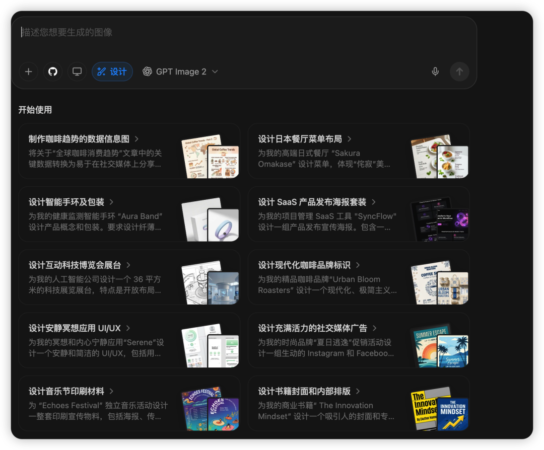The width and height of the screenshot is (544, 450).
Task: Click the Summer Escape ad thumbnail
Action: [x=440, y=346]
